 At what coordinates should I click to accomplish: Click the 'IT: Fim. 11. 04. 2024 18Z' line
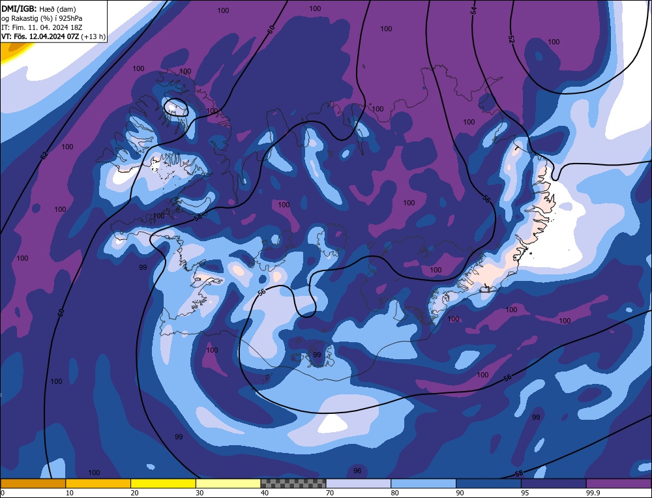point(42,27)
